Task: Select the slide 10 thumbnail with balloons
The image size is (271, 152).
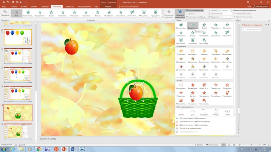Action: tap(18, 37)
